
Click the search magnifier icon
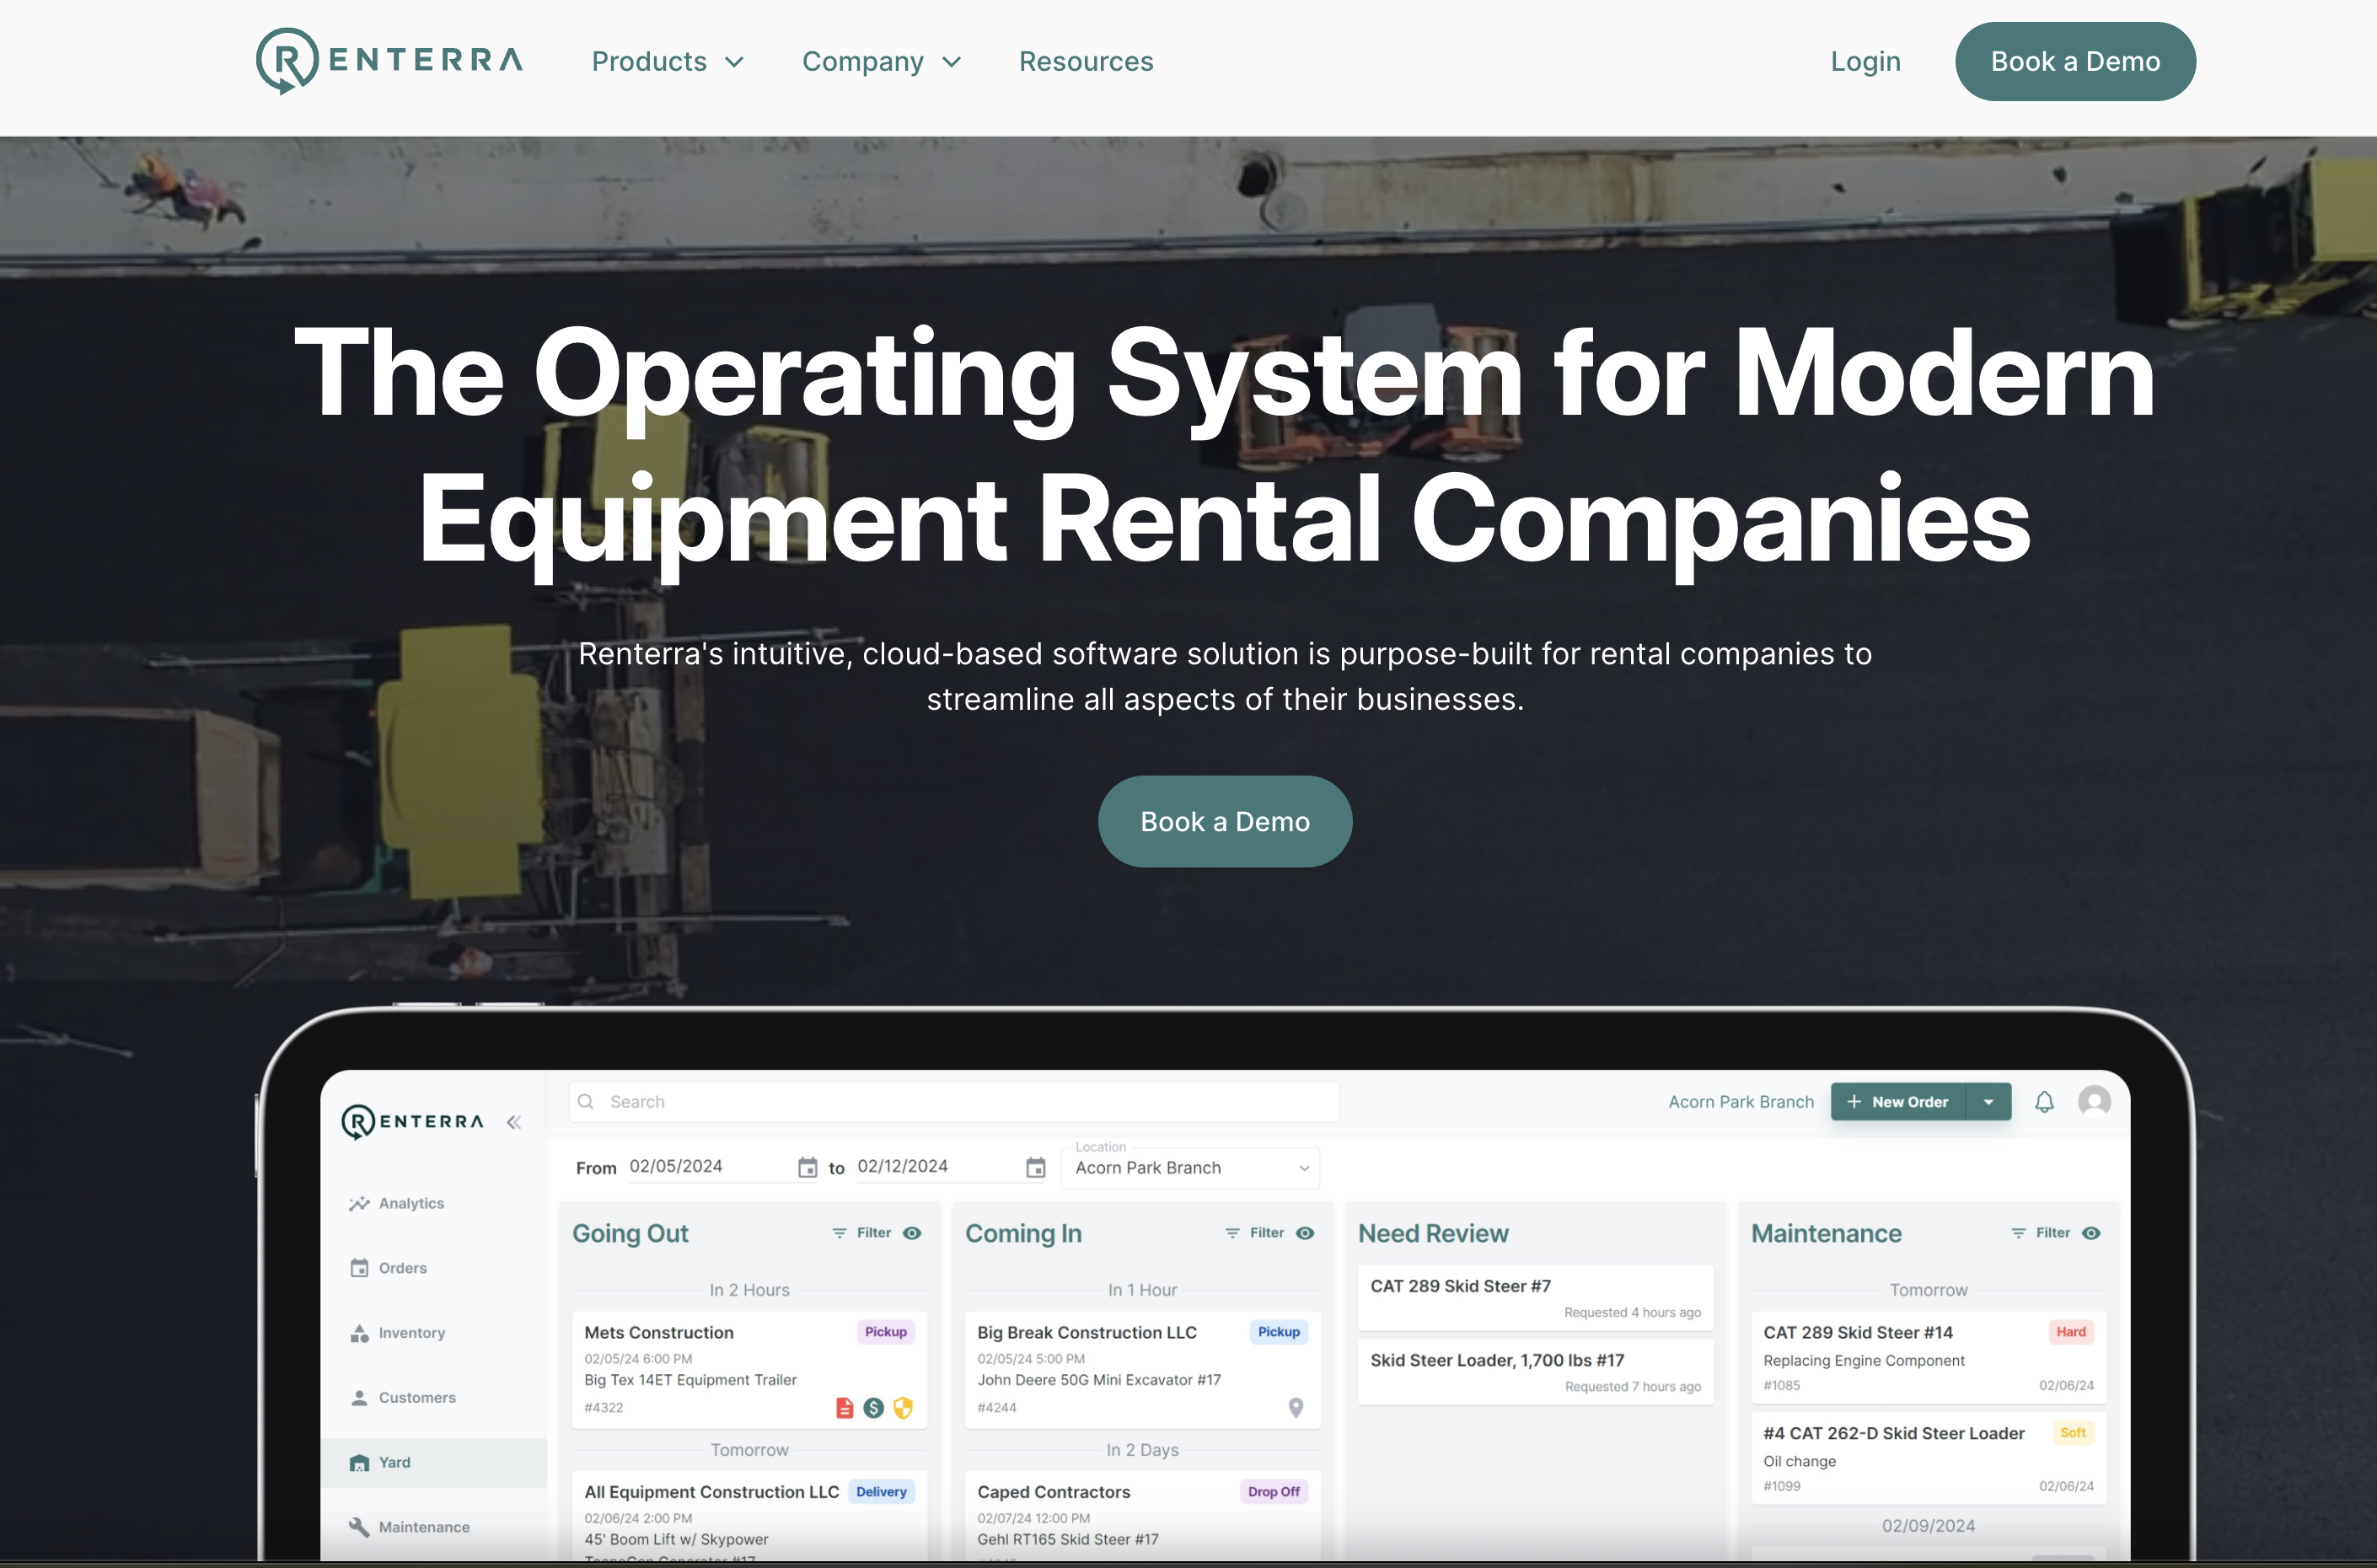[587, 1102]
